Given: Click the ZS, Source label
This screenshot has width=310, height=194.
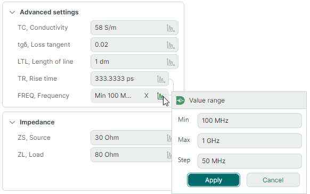Looking at the screenshot, I should pos(34,138).
